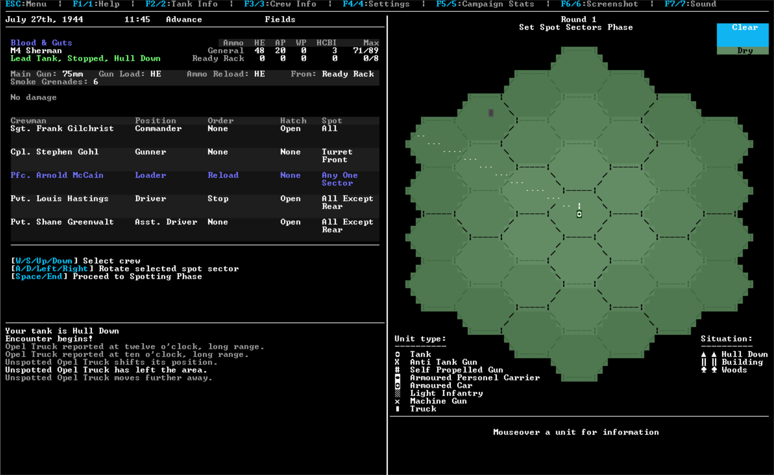Image resolution: width=774 pixels, height=475 pixels.
Task: Click the Anti Tank Gun legend symbol
Action: click(398, 362)
